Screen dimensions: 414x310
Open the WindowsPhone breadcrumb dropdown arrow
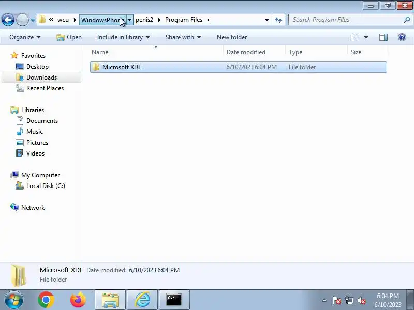pos(130,20)
